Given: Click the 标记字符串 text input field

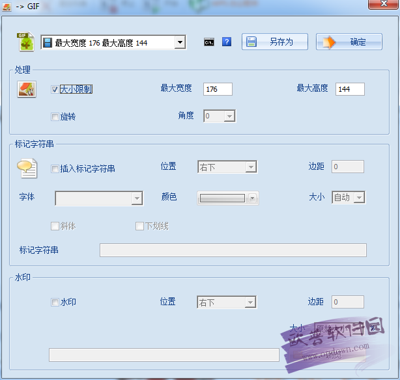Looking at the screenshot, I should pos(233,251).
